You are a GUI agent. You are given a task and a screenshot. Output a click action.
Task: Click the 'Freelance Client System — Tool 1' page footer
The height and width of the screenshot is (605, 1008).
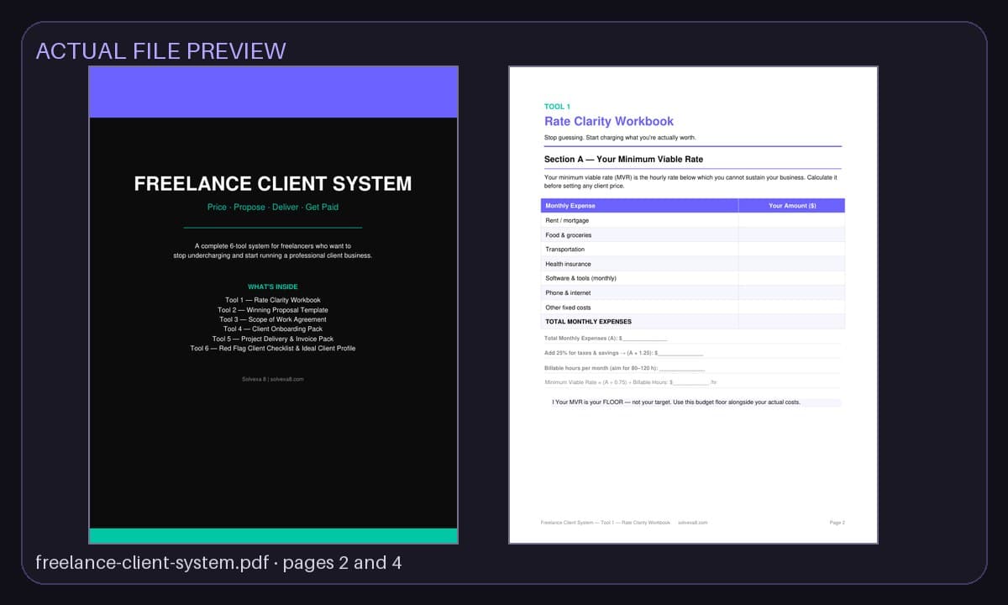(606, 523)
